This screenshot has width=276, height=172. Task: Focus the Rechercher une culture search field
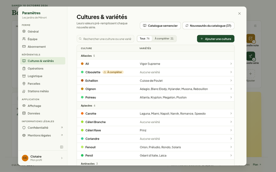pos(105,39)
